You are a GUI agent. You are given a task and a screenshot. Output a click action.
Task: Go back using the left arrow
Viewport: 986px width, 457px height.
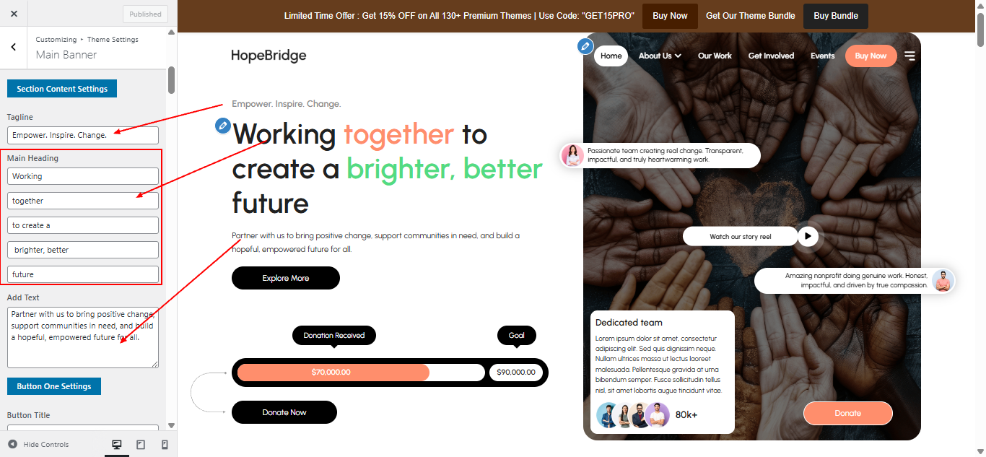coord(14,47)
